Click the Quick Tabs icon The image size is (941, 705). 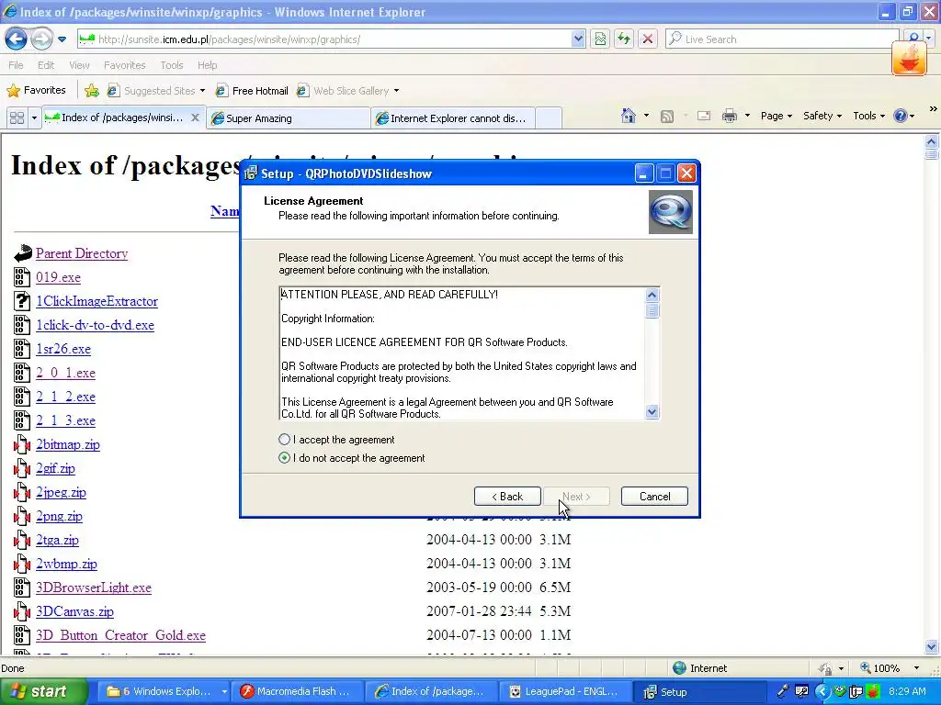17,118
